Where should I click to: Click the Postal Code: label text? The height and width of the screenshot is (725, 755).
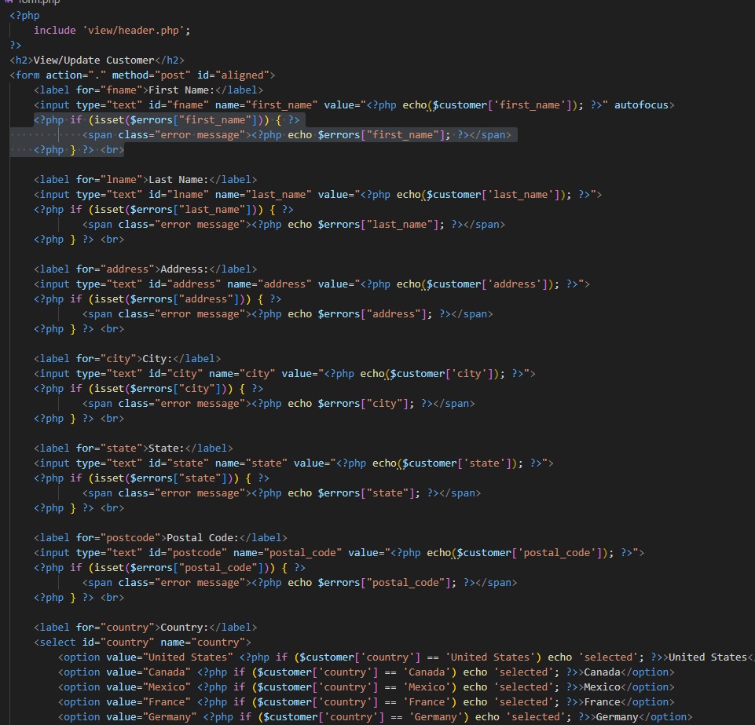[203, 538]
